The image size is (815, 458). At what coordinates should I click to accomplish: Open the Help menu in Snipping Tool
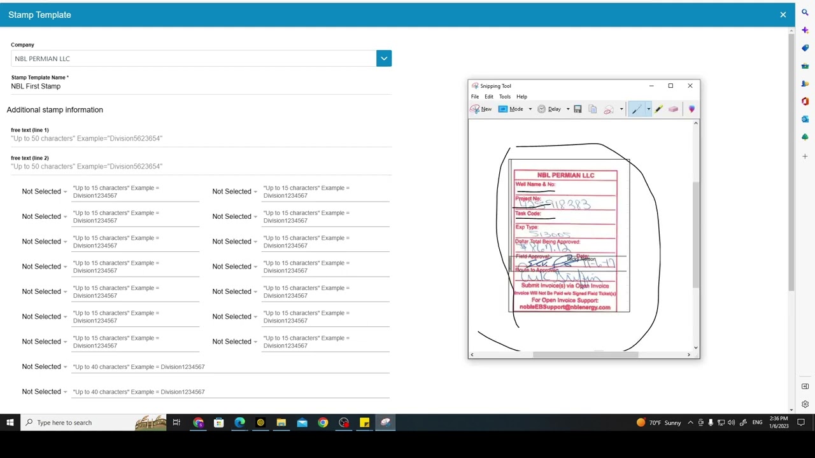point(521,97)
